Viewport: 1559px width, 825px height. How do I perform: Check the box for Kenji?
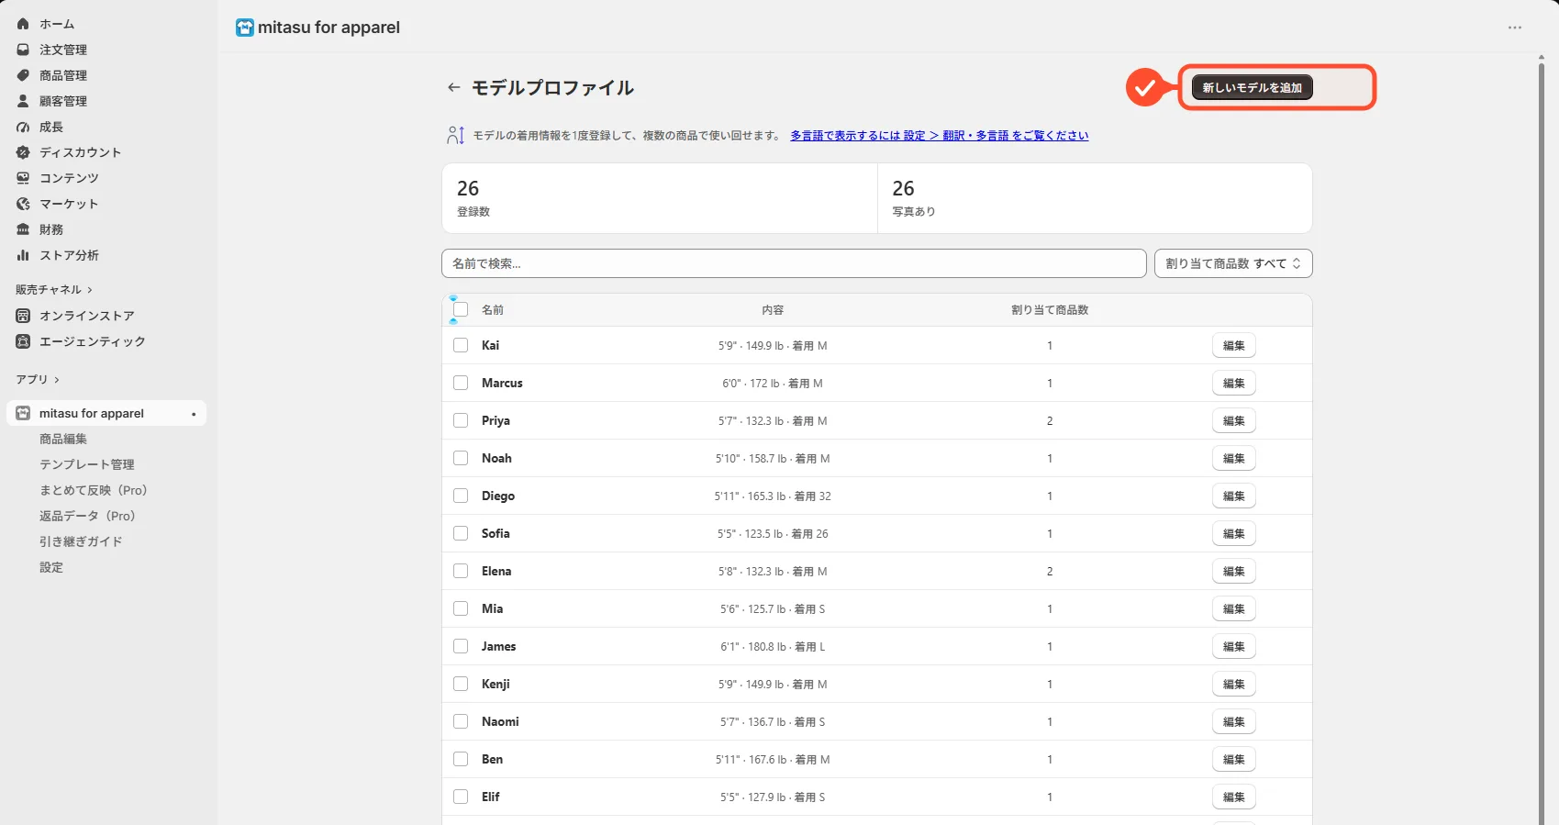[x=461, y=684]
